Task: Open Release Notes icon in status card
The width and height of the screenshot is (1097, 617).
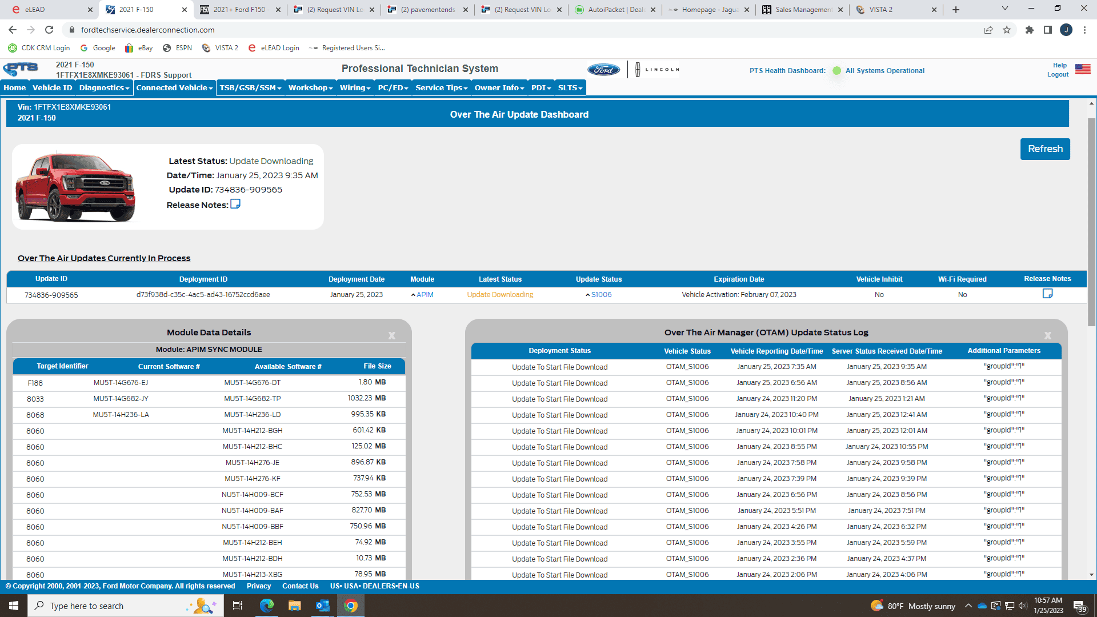Action: [235, 205]
